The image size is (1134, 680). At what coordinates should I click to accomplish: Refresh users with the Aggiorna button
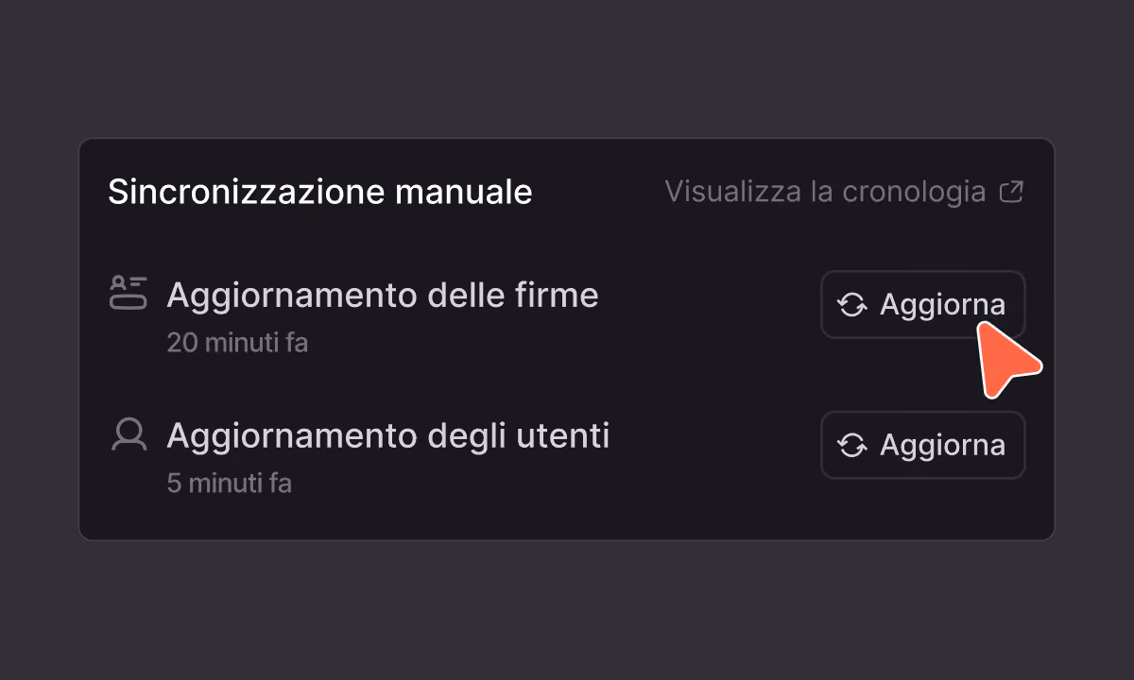coord(922,445)
